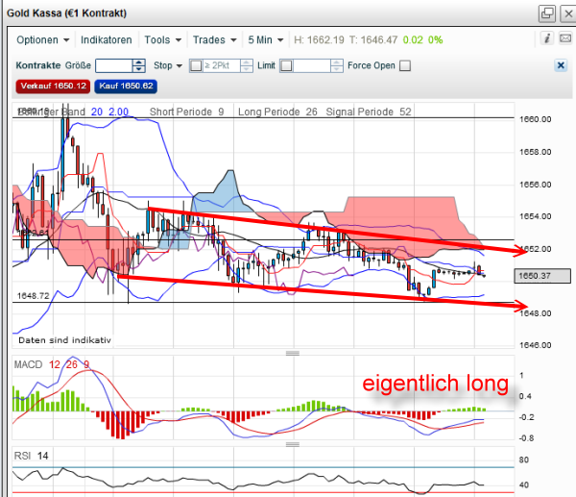Click the envelope mail icon
The image size is (576, 497).
565,38
